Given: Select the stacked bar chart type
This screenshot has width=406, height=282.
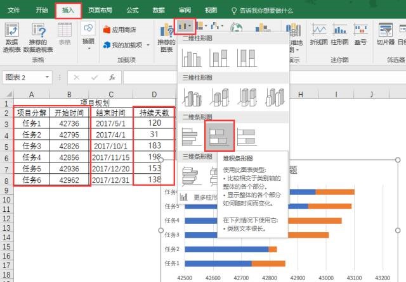Looking at the screenshot, I should tap(219, 135).
